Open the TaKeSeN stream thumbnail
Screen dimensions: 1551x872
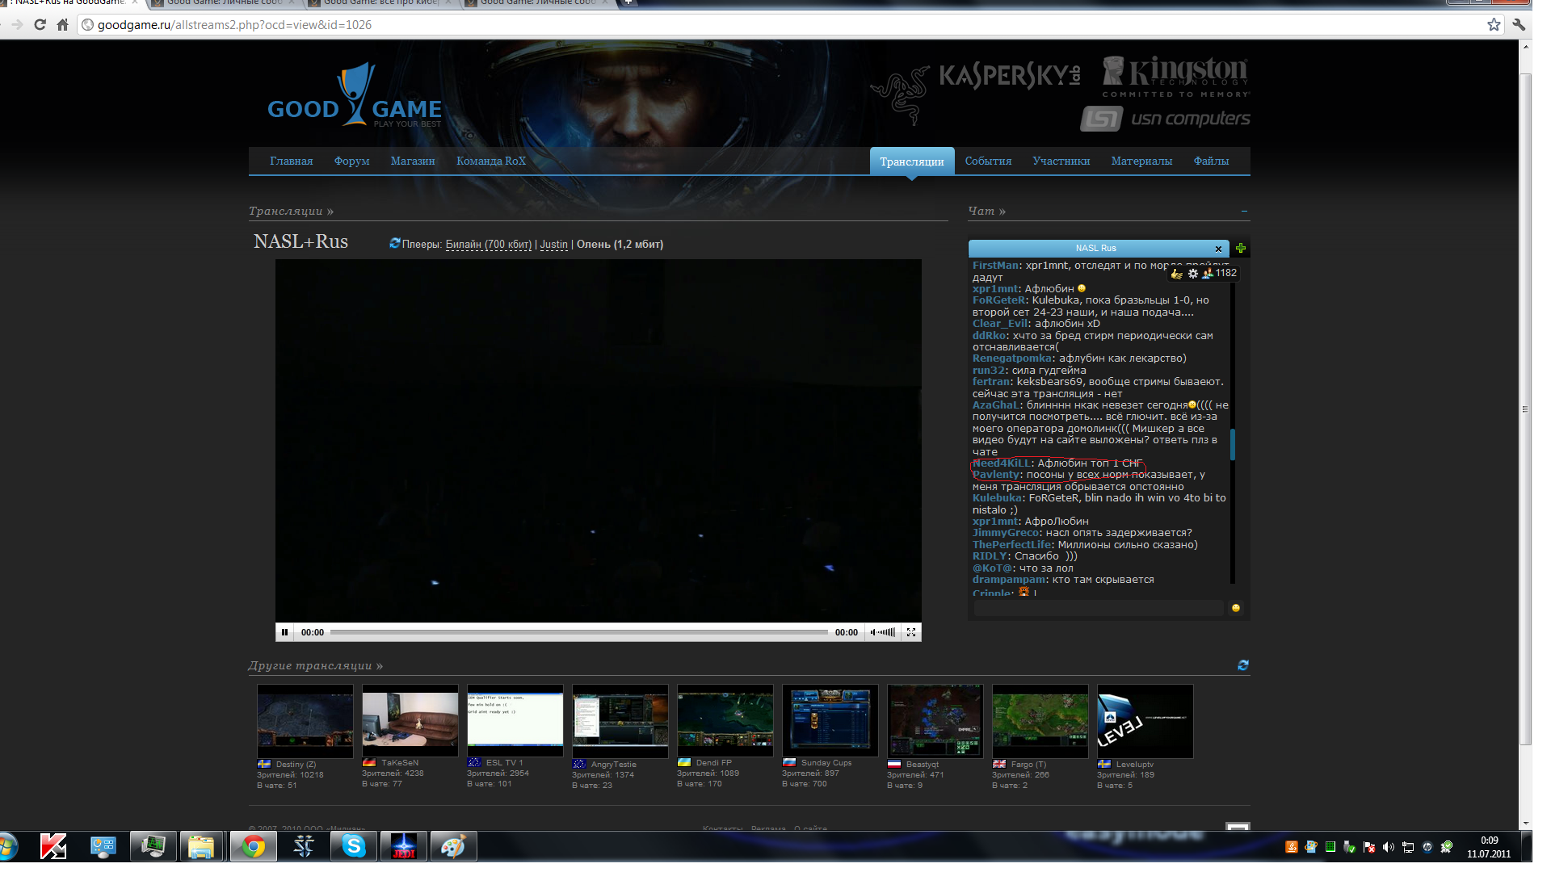coord(410,720)
